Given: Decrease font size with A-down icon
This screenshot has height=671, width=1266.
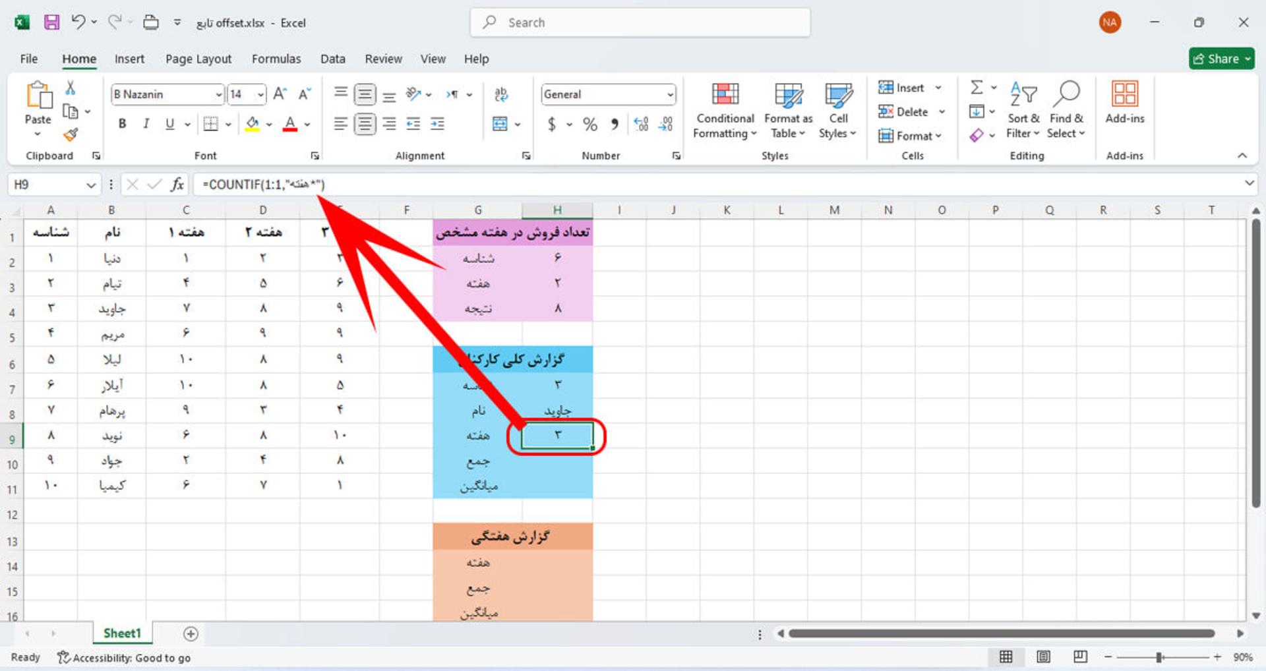Looking at the screenshot, I should pyautogui.click(x=304, y=94).
